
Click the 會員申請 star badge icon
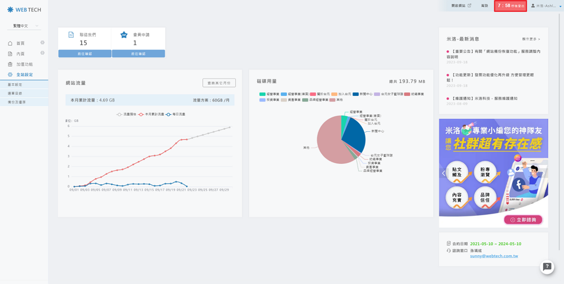coord(124,35)
